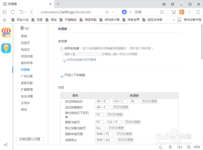This screenshot has width=203, height=150.
Task: Open the 百度 bookmark in bookmarks bar
Action: (37, 20)
